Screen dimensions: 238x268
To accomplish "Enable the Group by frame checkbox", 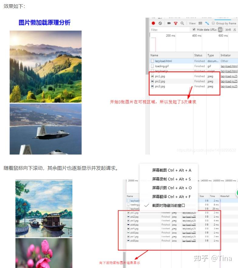I will [213, 23].
